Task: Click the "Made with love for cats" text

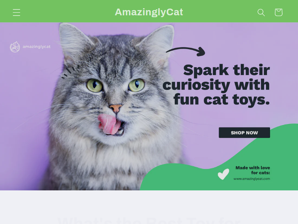Action: pyautogui.click(x=253, y=170)
